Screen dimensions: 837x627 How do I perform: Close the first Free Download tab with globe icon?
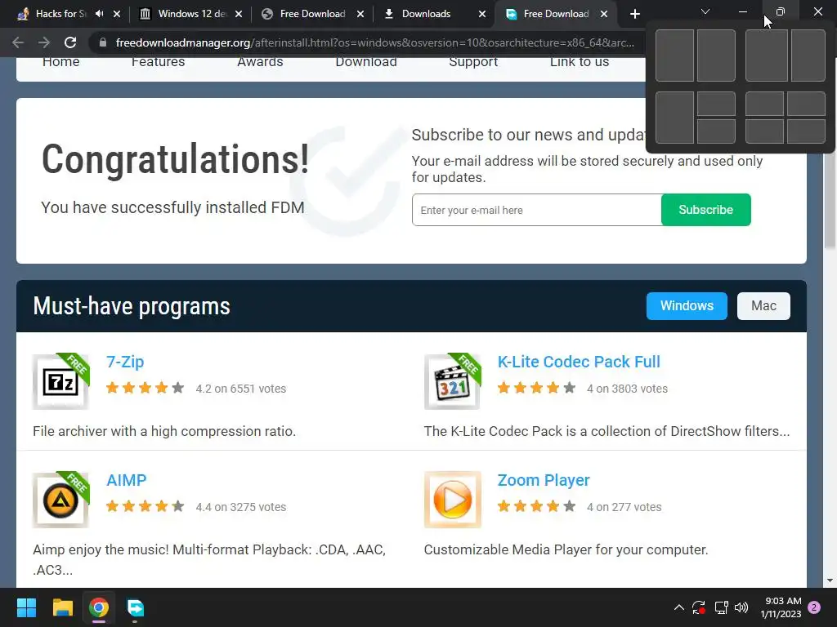pos(360,14)
